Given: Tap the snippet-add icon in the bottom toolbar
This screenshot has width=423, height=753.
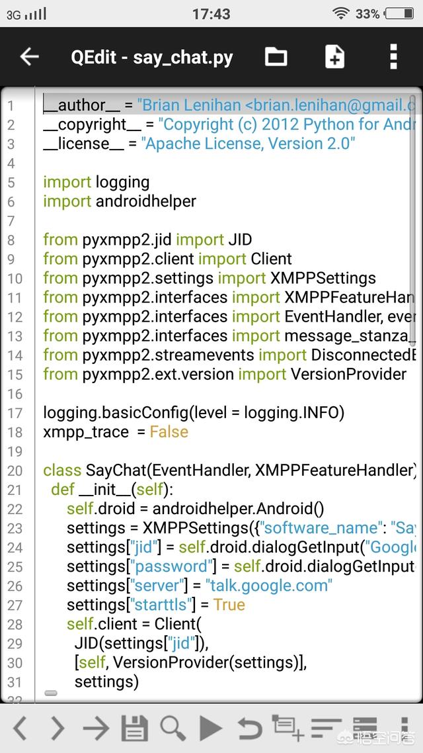Looking at the screenshot, I should (x=288, y=728).
